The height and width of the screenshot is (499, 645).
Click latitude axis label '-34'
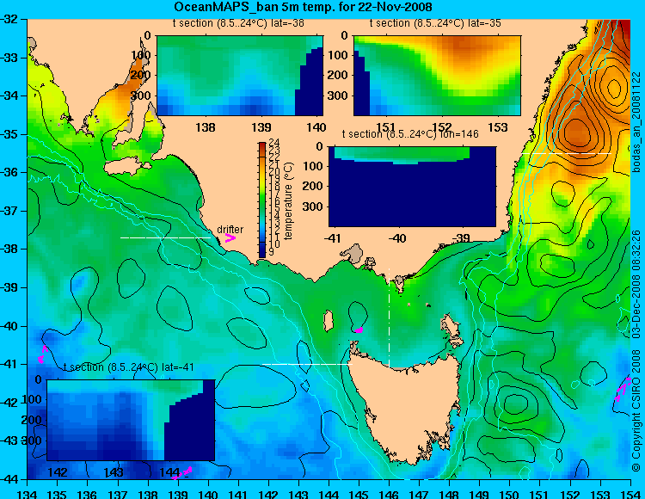[9, 95]
